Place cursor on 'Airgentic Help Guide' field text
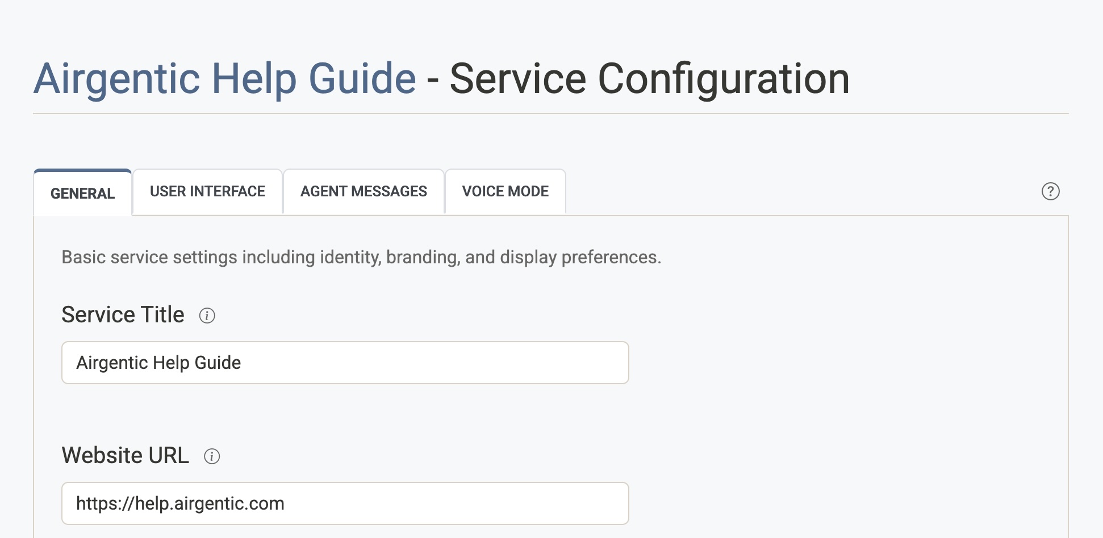 pyautogui.click(x=158, y=363)
